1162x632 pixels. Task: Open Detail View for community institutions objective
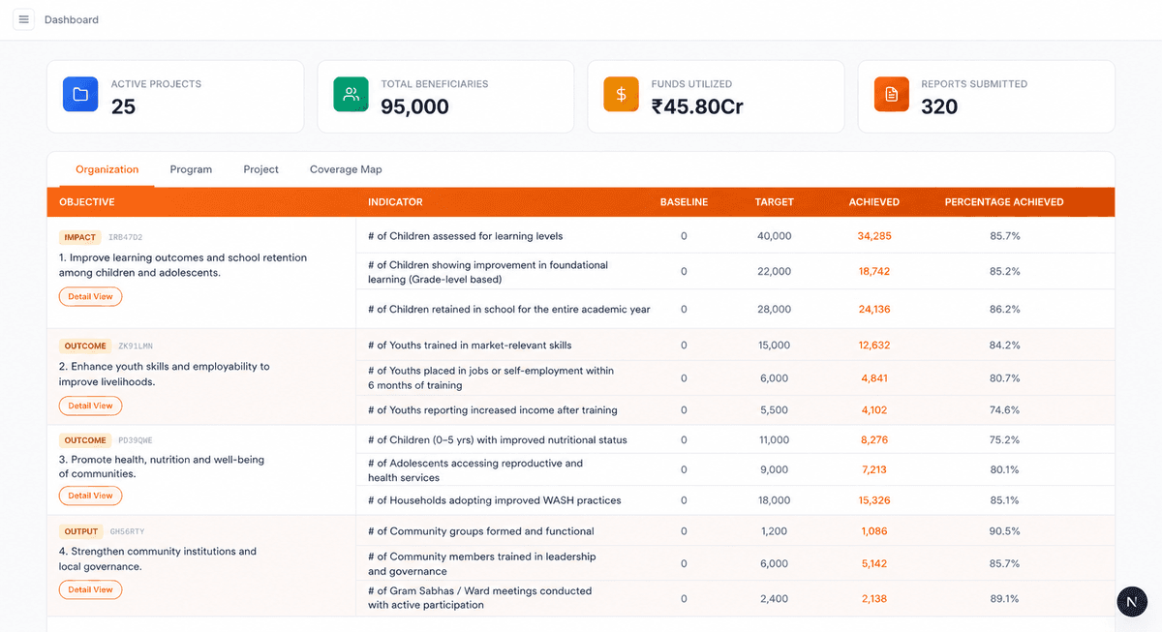click(90, 589)
